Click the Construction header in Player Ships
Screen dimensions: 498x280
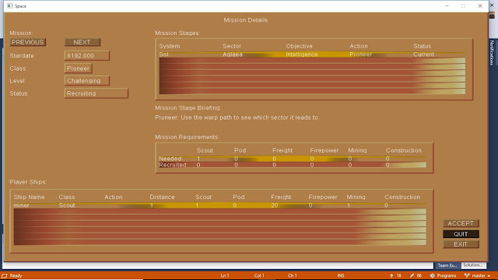tap(402, 197)
